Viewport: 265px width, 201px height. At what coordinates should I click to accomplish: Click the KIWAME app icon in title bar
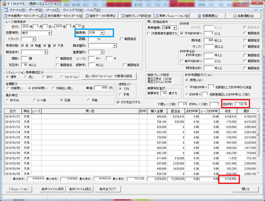pos(4,3)
